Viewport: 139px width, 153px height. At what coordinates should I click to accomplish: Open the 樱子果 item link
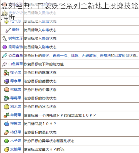[16, 72]
